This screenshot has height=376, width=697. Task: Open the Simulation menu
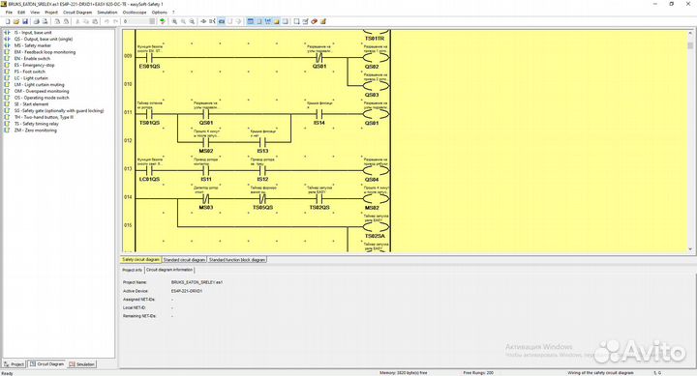coord(107,13)
